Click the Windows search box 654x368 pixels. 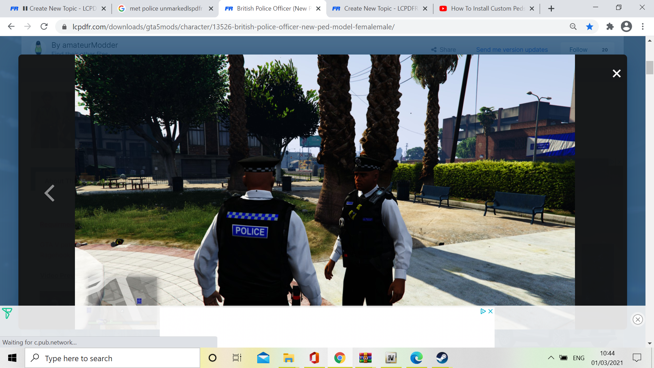point(112,358)
